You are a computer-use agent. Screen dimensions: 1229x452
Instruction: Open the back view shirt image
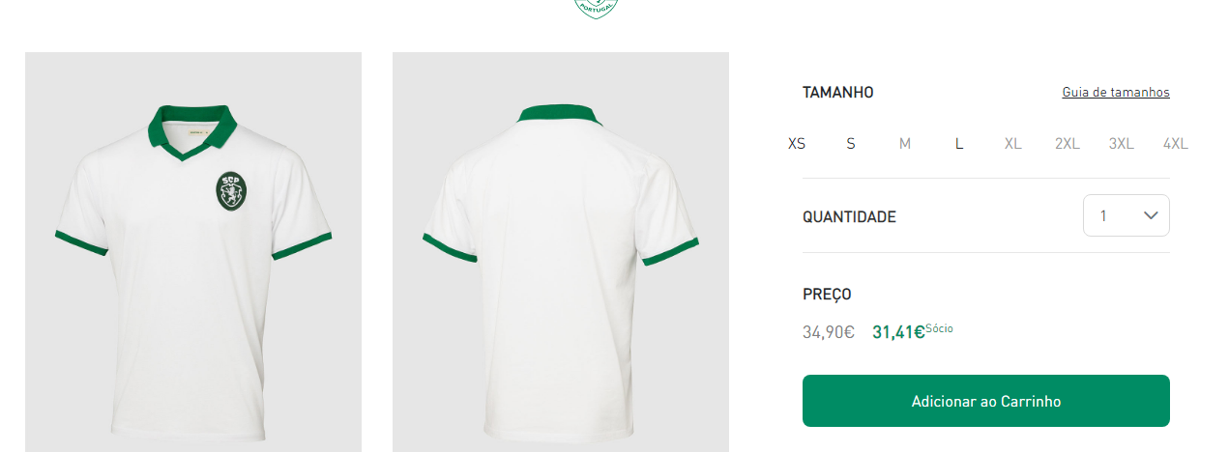561,252
